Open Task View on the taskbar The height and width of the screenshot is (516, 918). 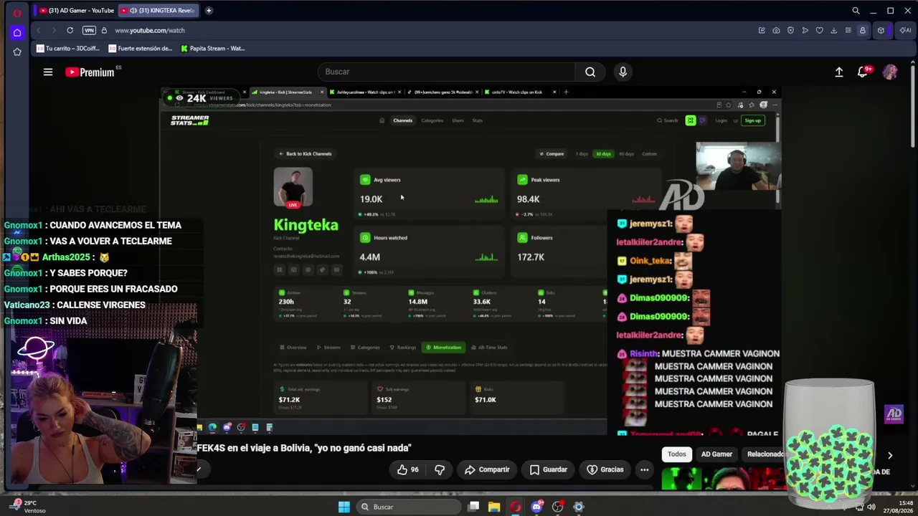(473, 507)
